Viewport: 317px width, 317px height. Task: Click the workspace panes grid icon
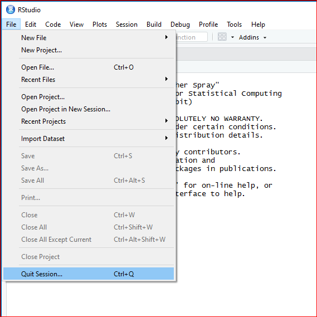pyautogui.click(x=222, y=37)
